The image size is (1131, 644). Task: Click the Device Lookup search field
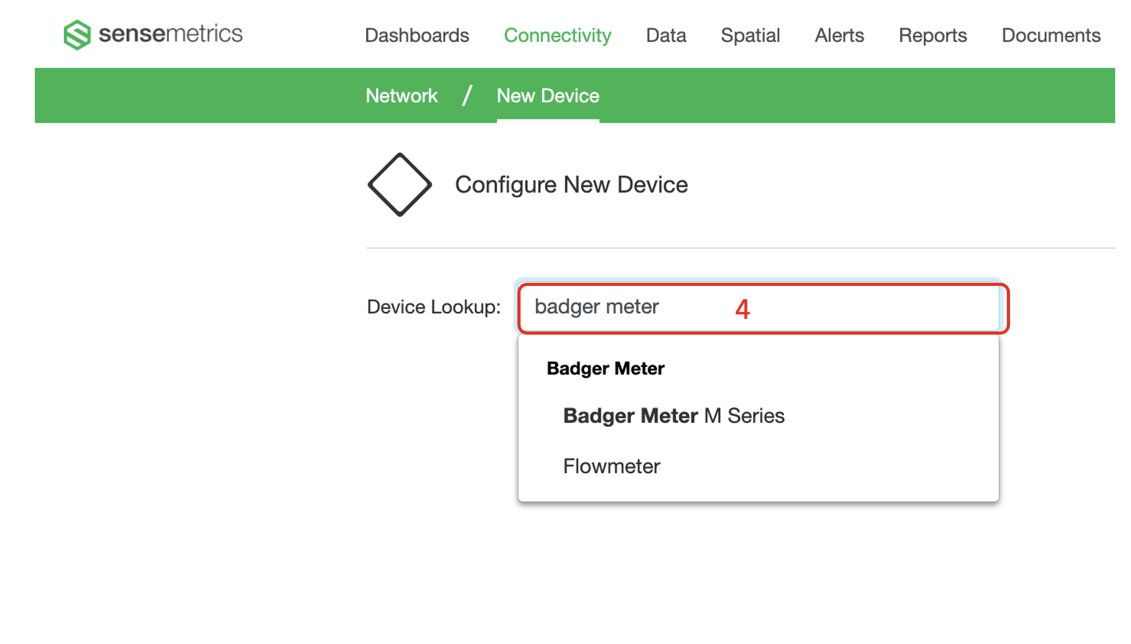click(759, 307)
